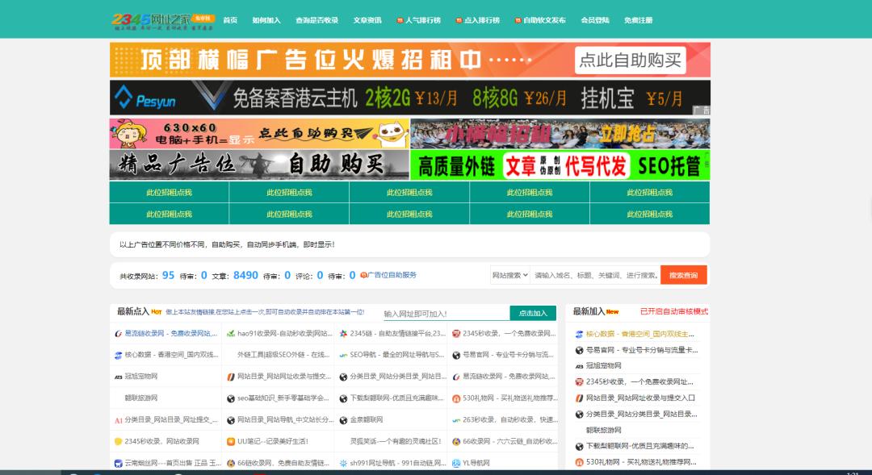Open the 网站搜索 search type dropdown

click(x=510, y=275)
